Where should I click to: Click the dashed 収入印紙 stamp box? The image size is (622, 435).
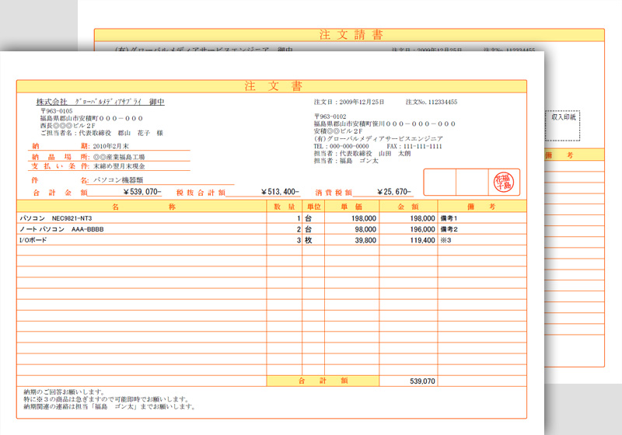tap(564, 123)
